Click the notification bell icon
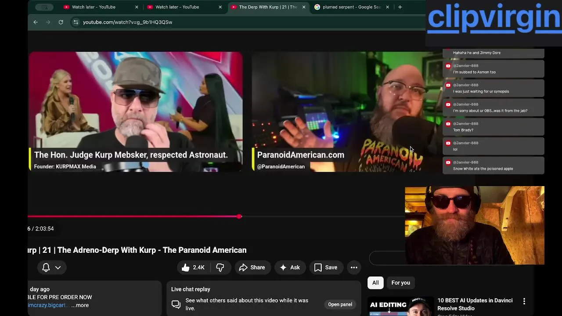The height and width of the screenshot is (316, 562). pos(46,267)
